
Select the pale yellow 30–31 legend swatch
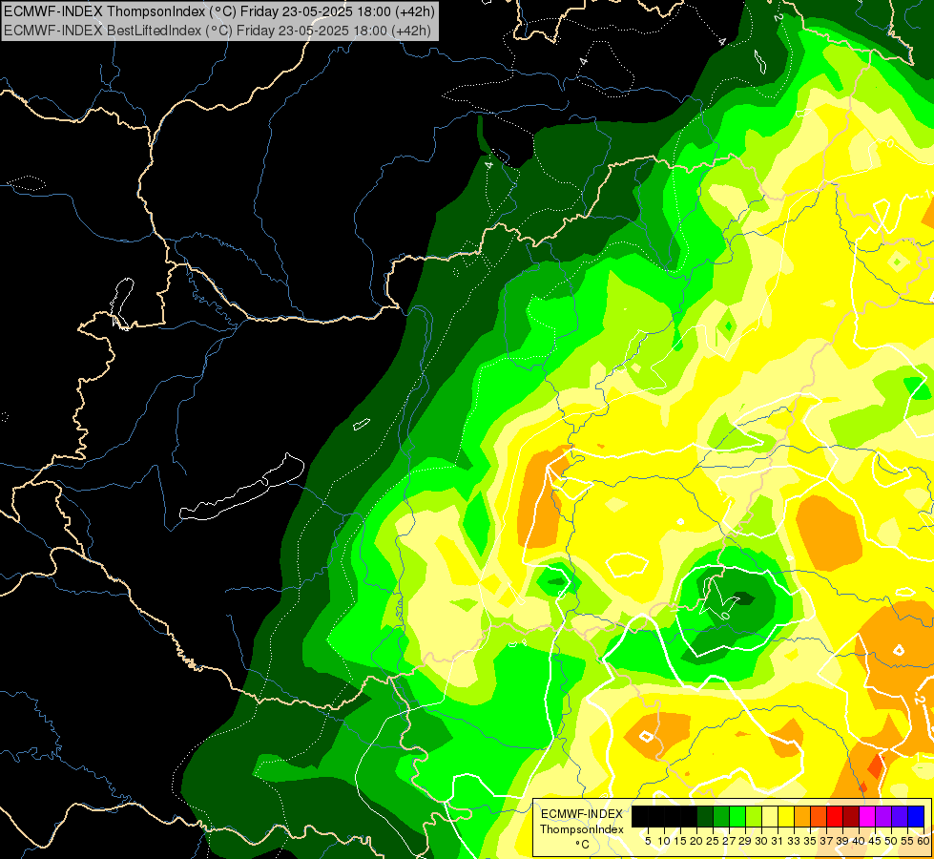770,816
